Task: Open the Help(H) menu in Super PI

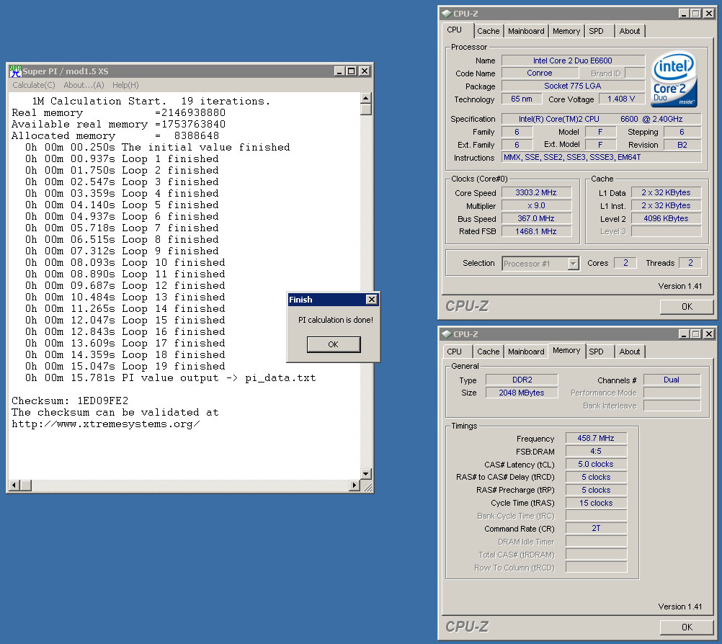Action: point(125,85)
